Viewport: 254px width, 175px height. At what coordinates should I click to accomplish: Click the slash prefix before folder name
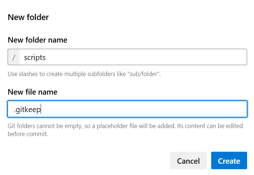pyautogui.click(x=14, y=57)
